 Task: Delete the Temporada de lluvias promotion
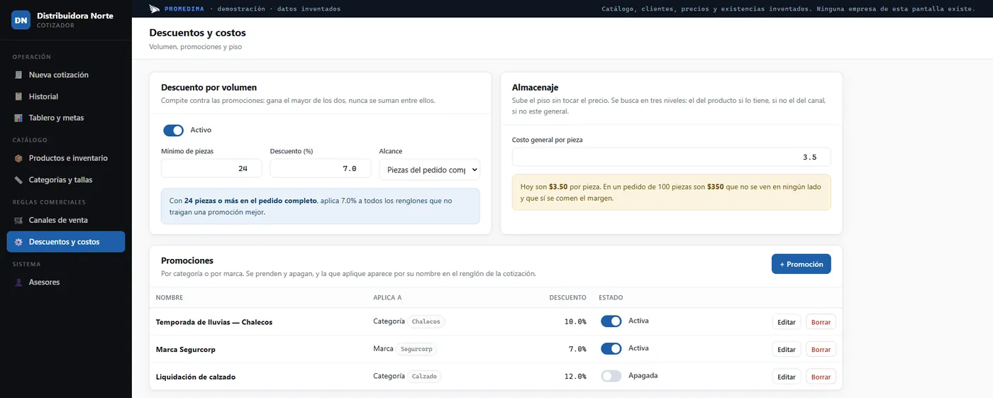821,322
